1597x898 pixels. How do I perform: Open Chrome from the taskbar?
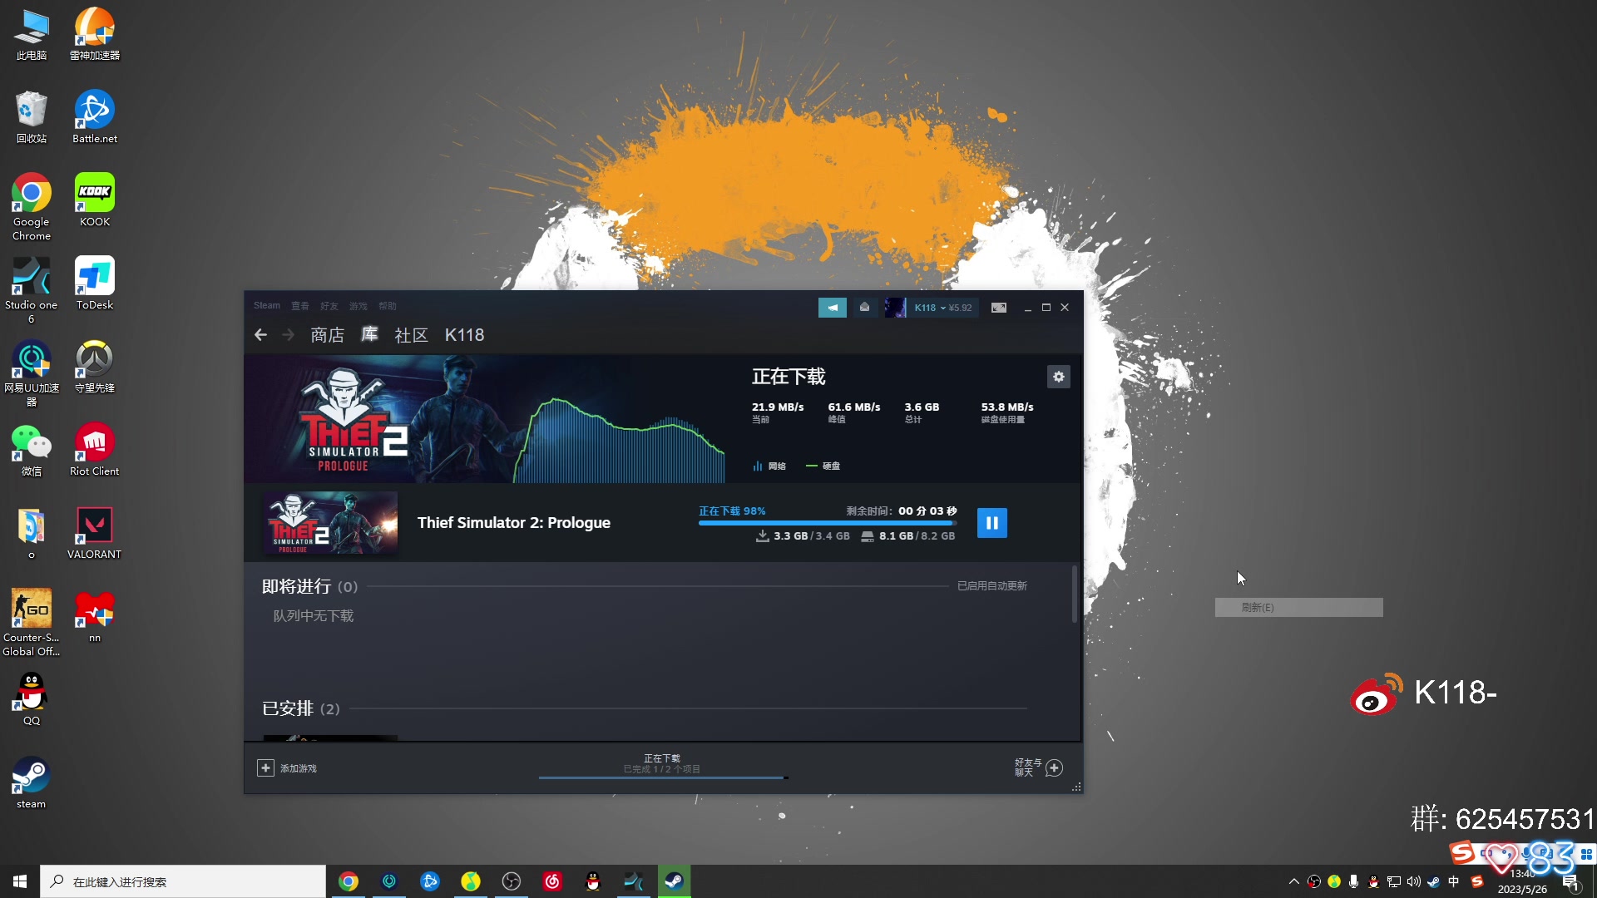point(349,881)
